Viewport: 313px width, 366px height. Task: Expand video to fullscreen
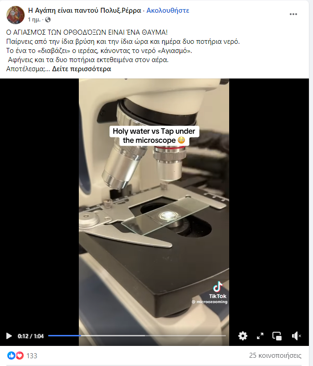(x=260, y=336)
